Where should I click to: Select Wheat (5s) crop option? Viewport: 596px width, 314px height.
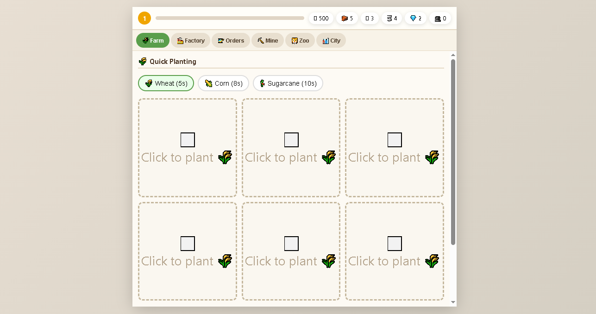pyautogui.click(x=166, y=83)
